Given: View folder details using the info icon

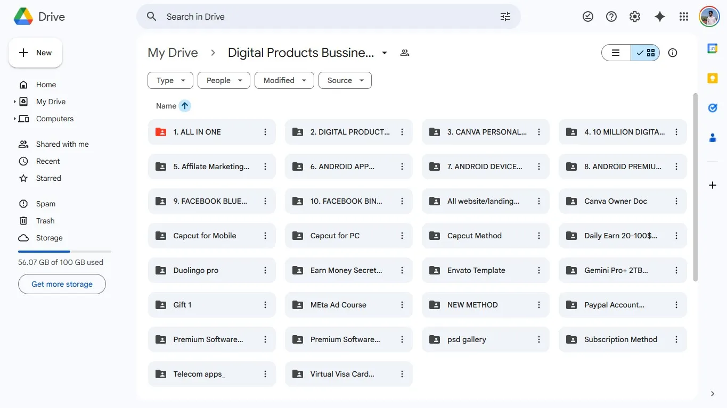Looking at the screenshot, I should 672,53.
